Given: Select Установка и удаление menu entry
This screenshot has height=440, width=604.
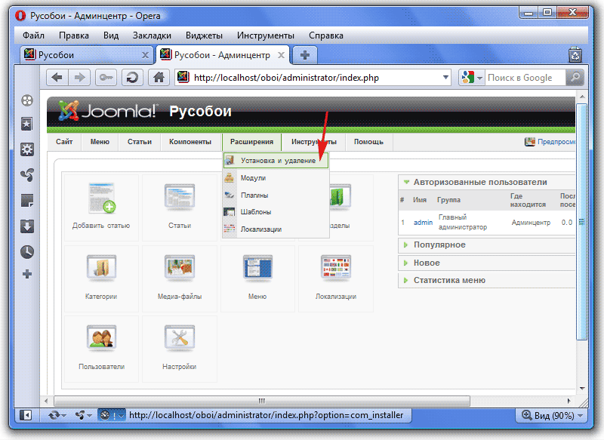Looking at the screenshot, I should pyautogui.click(x=277, y=161).
